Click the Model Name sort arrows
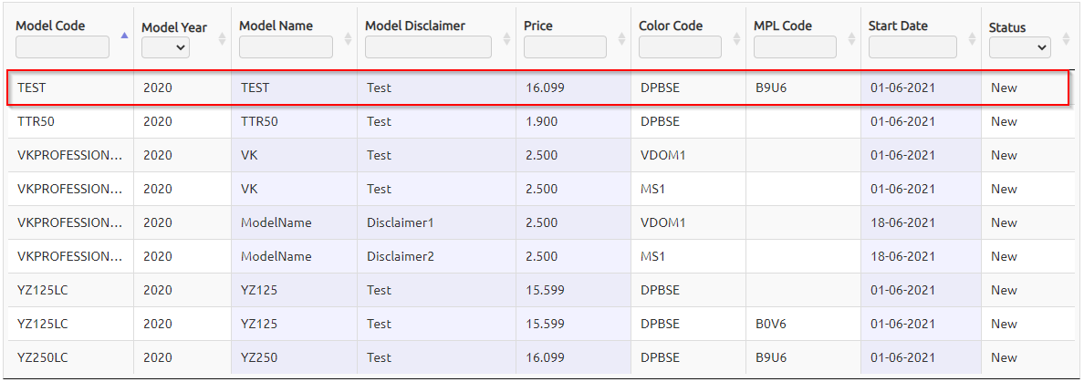The image size is (1084, 382). tap(348, 38)
